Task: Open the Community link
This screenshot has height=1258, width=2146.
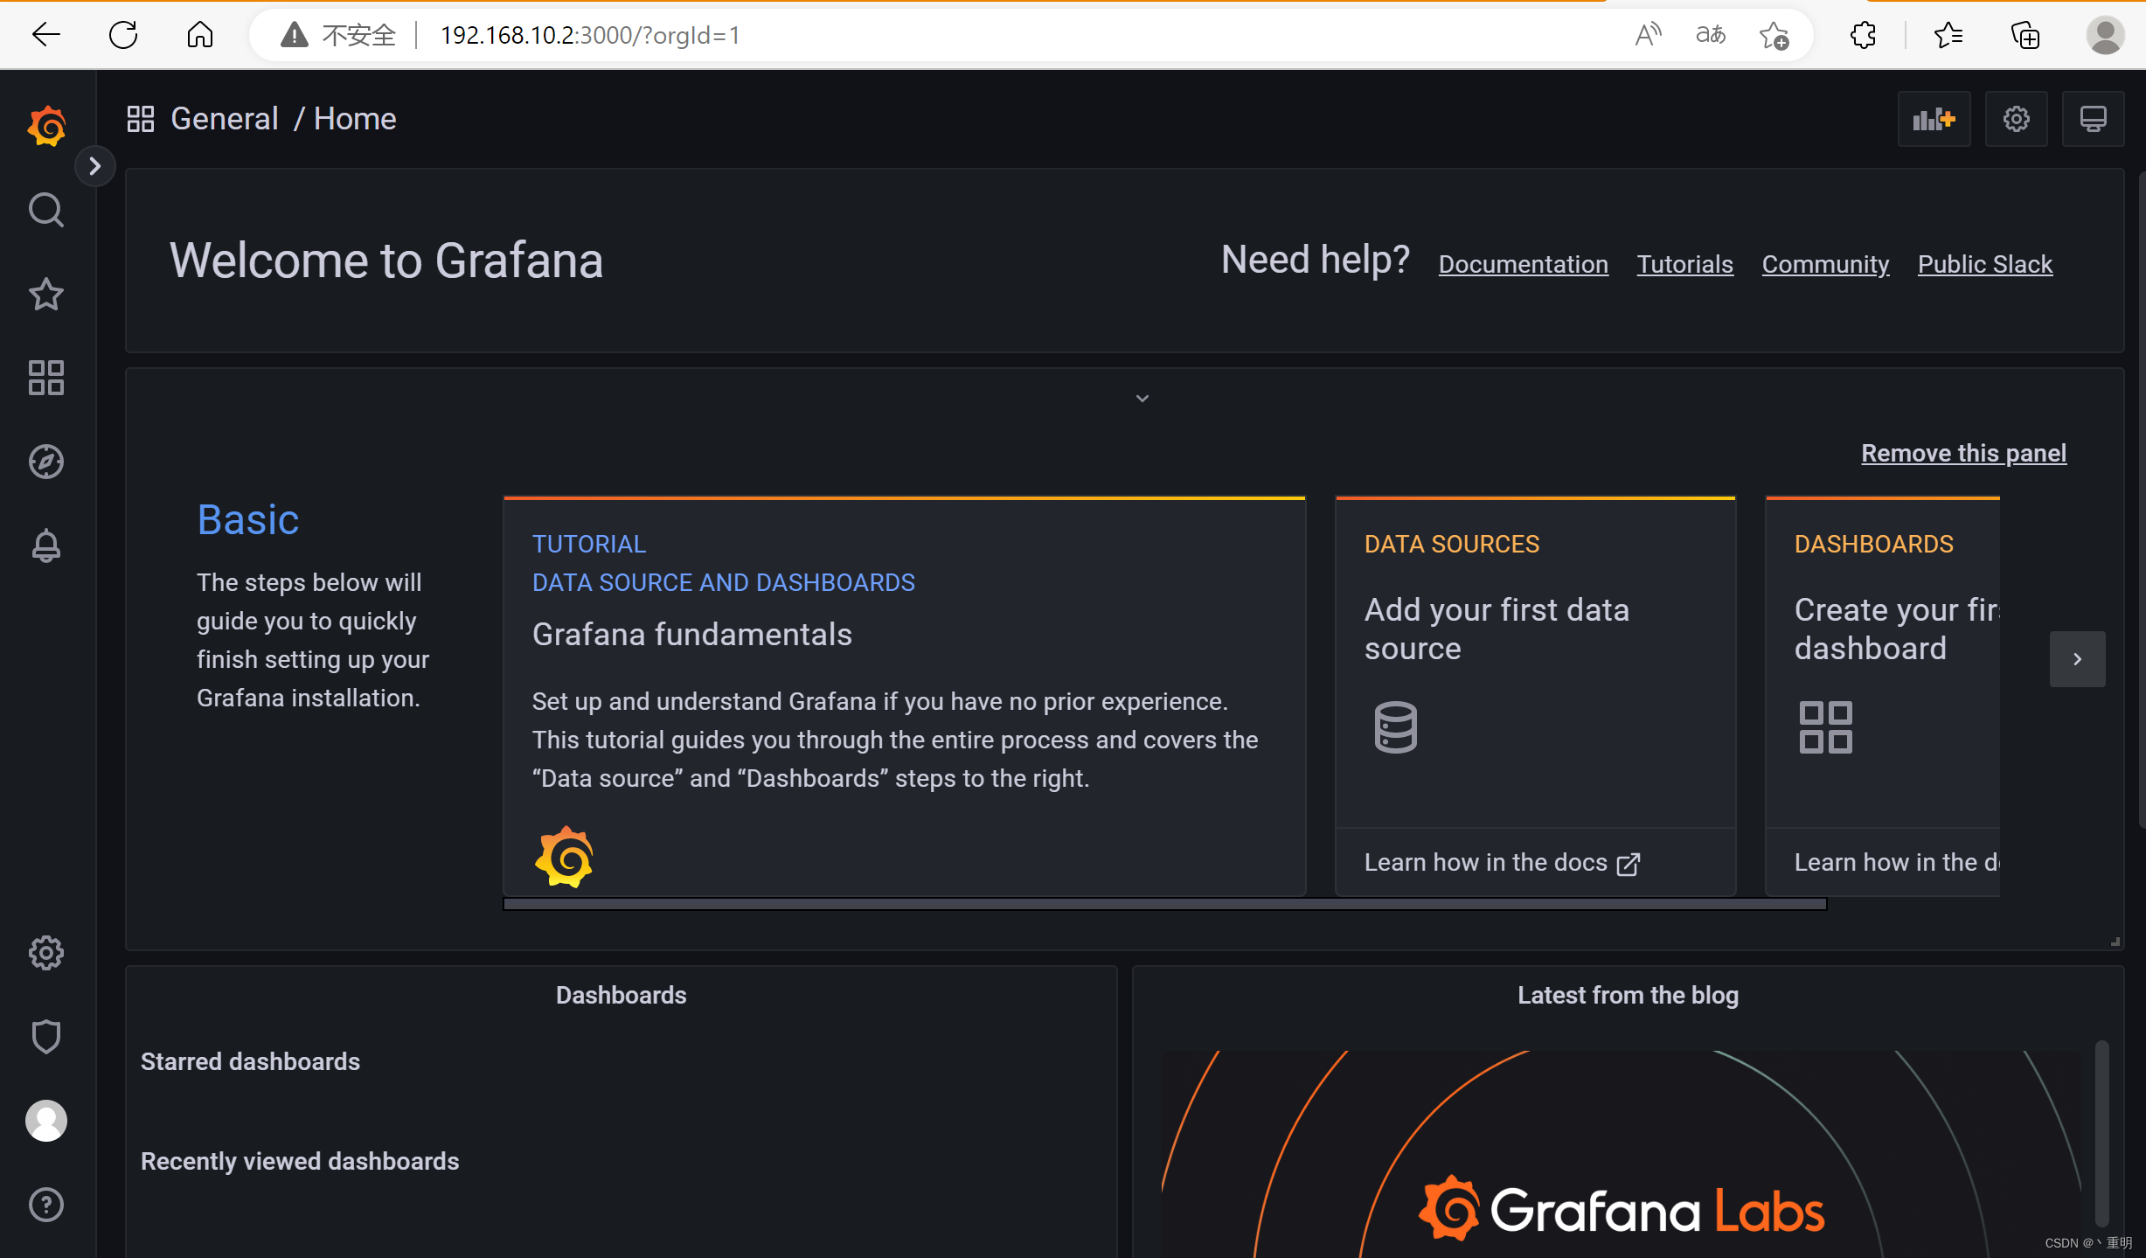Action: (x=1825, y=264)
